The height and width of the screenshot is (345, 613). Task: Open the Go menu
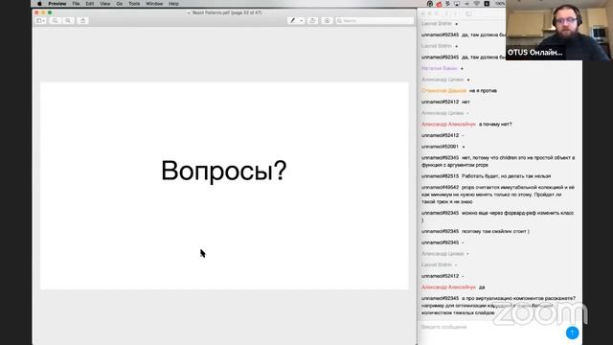119,4
